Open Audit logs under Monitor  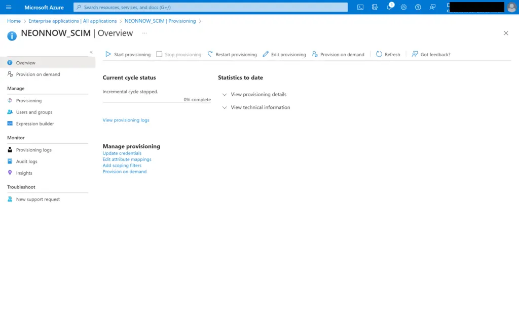coord(26,161)
